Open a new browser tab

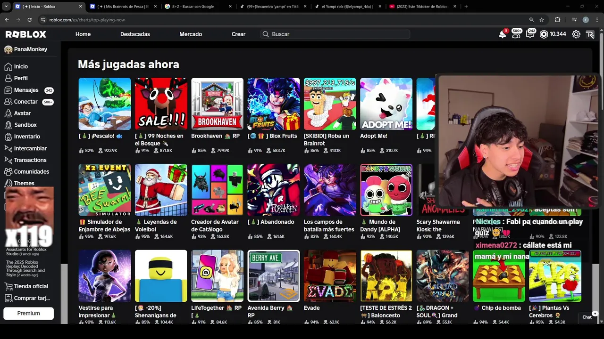click(x=466, y=7)
